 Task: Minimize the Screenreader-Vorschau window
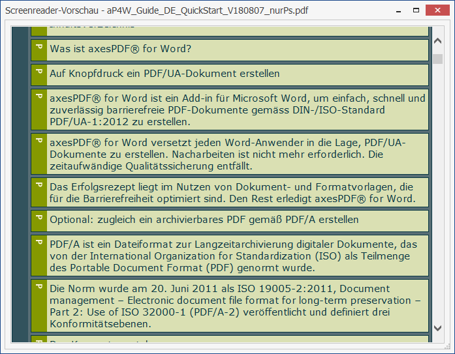[x=398, y=10]
